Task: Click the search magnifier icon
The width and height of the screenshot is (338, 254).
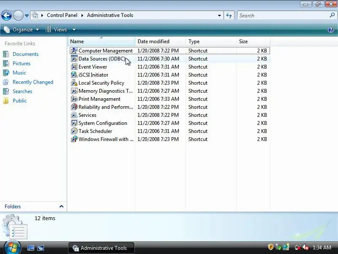Action: click(332, 15)
